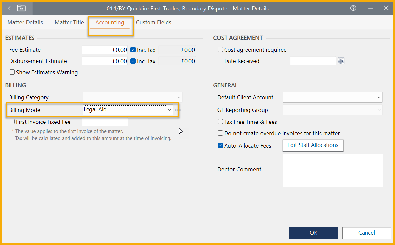Click the Fee Estimate amount field
The image size is (395, 245).
pos(105,50)
